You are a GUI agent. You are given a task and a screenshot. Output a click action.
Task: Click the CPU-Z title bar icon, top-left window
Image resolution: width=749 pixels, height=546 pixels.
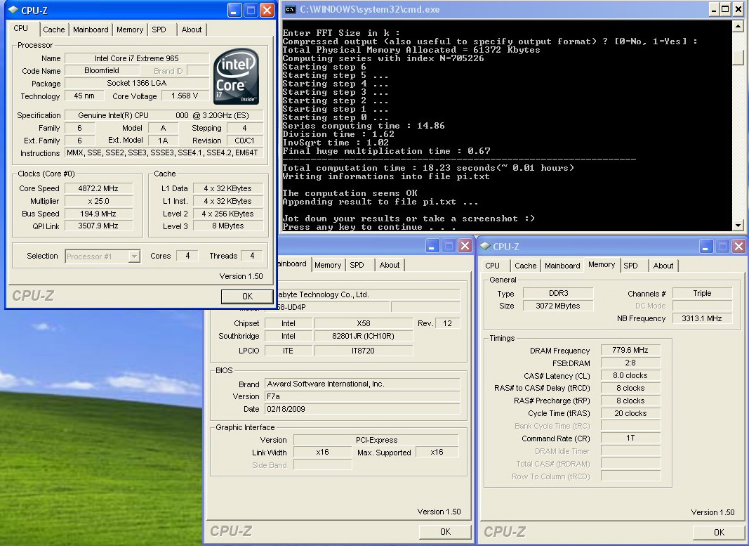pos(13,10)
